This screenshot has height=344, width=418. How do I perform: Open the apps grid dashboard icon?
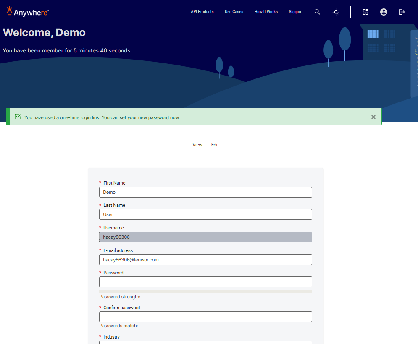coord(365,12)
